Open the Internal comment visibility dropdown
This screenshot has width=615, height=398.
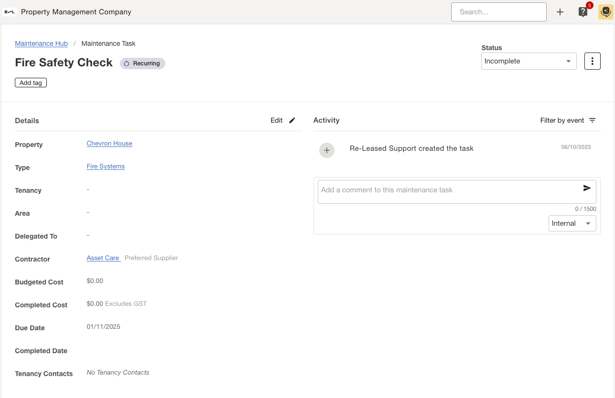(572, 223)
